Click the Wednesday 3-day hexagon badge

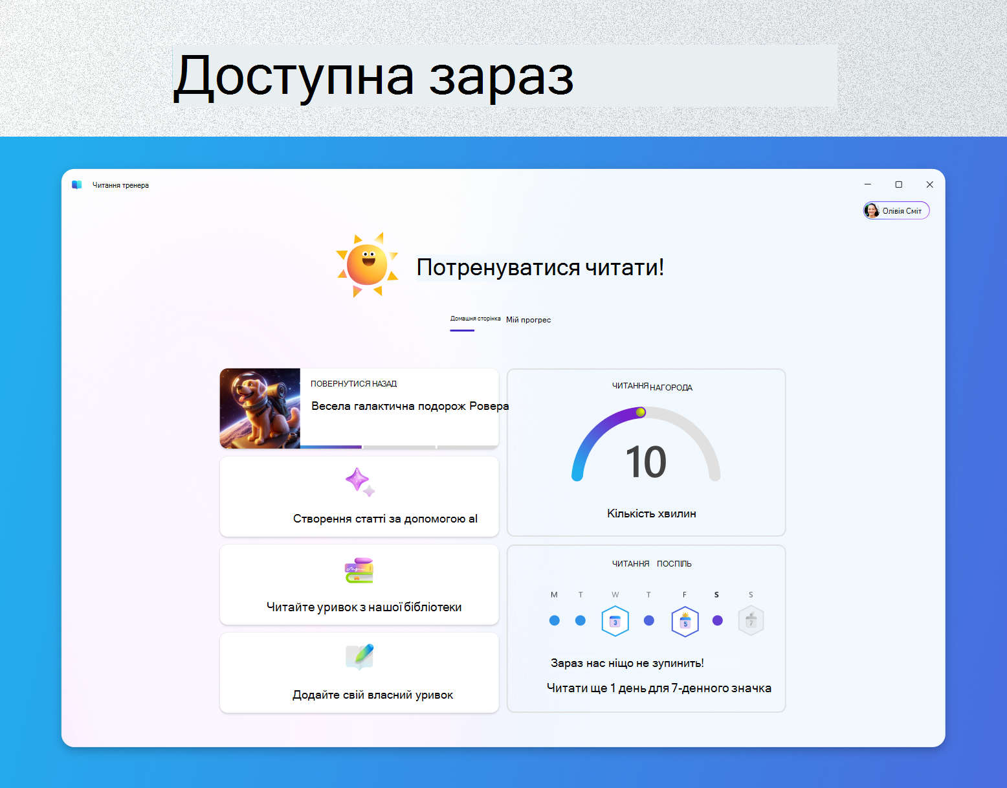[x=615, y=621]
